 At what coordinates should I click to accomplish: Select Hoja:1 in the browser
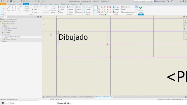pos(5,41)
